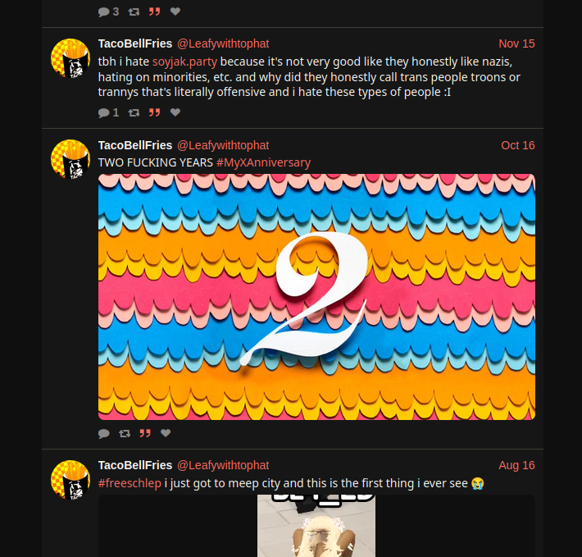The height and width of the screenshot is (557, 582).
Task: Retweet the soyjak.party tweet
Action: (134, 112)
